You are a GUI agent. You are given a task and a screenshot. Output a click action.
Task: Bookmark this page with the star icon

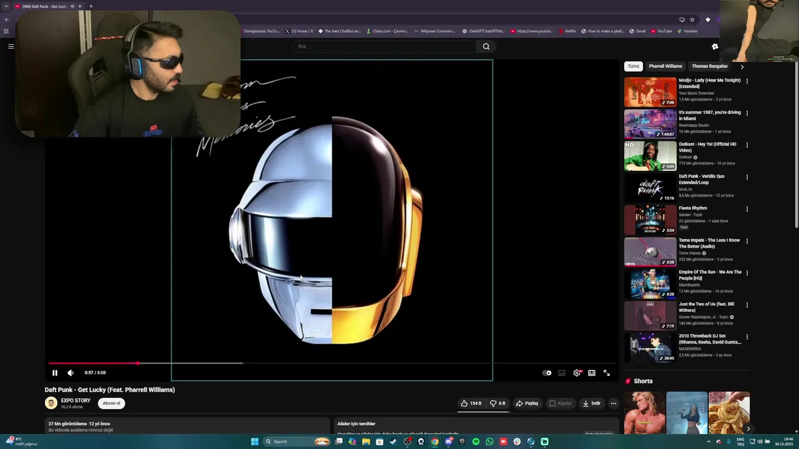click(x=692, y=19)
